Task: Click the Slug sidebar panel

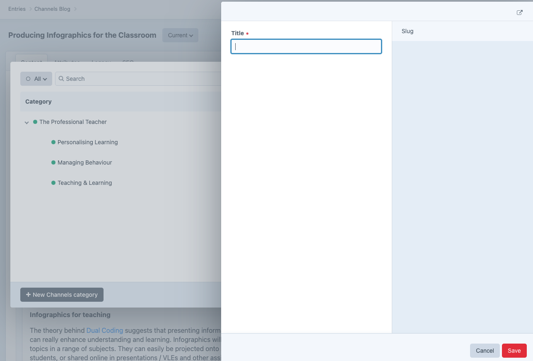Action: (407, 31)
